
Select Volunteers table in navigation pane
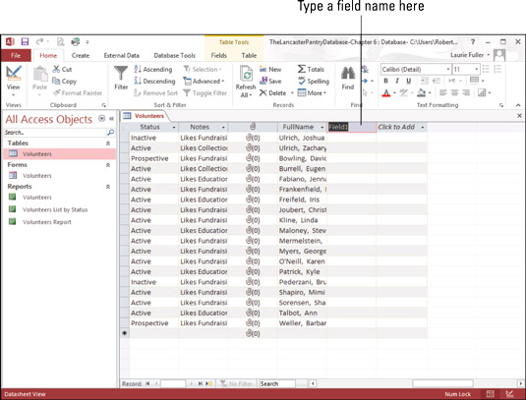click(x=60, y=154)
